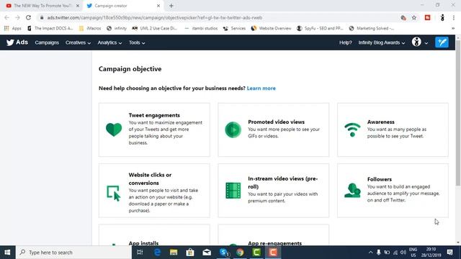Open Campaigns menu item
Image resolution: width=461 pixels, height=259 pixels.
click(47, 42)
